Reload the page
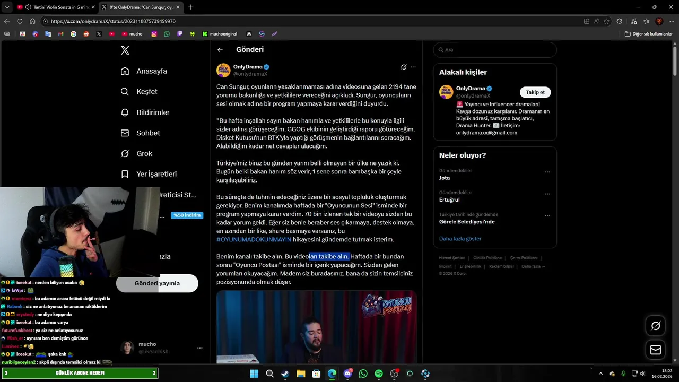 20,21
